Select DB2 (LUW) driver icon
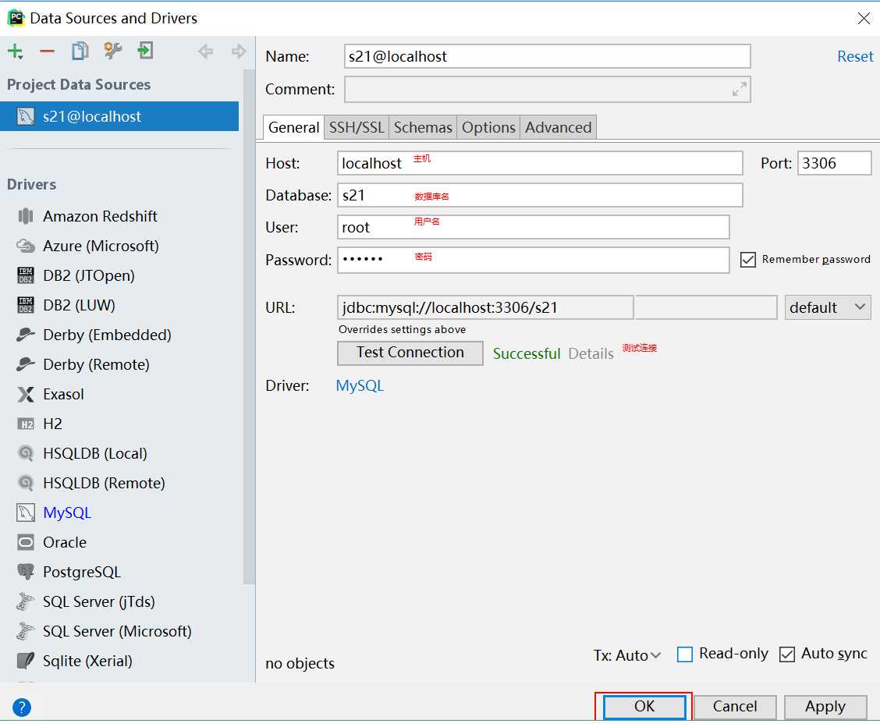 coord(26,305)
